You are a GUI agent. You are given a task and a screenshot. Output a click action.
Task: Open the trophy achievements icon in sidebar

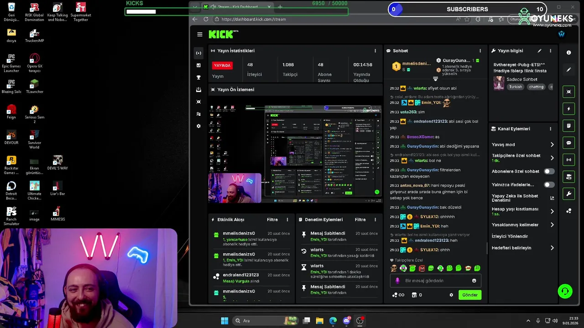[x=198, y=77]
